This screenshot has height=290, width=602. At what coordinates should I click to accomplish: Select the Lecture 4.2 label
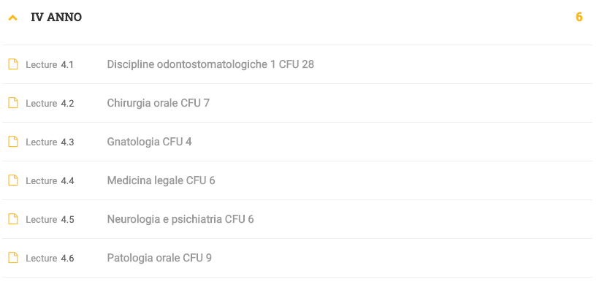pyautogui.click(x=50, y=103)
